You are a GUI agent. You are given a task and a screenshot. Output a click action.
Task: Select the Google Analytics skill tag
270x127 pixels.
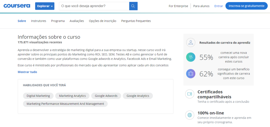138,96
